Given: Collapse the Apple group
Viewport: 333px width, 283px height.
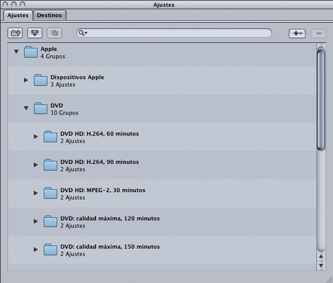Looking at the screenshot, I should (17, 52).
